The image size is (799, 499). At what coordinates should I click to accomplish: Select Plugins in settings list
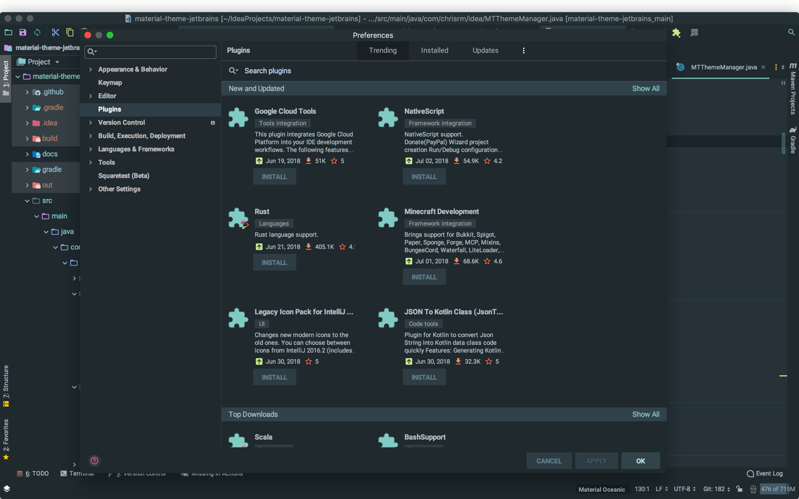[x=150, y=109]
